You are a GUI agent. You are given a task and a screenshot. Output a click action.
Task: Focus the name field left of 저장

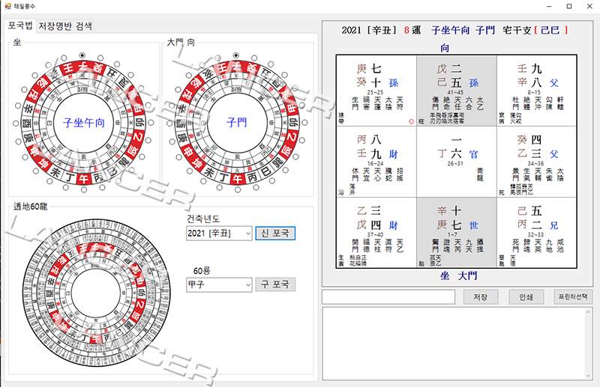[388, 297]
